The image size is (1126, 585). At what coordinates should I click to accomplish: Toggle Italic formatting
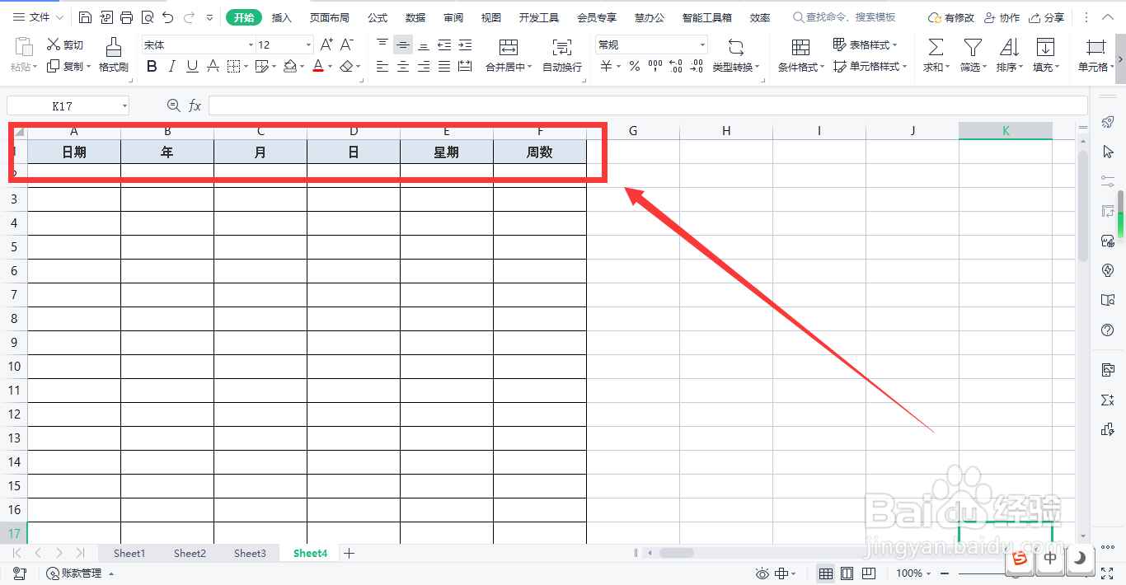(x=171, y=67)
